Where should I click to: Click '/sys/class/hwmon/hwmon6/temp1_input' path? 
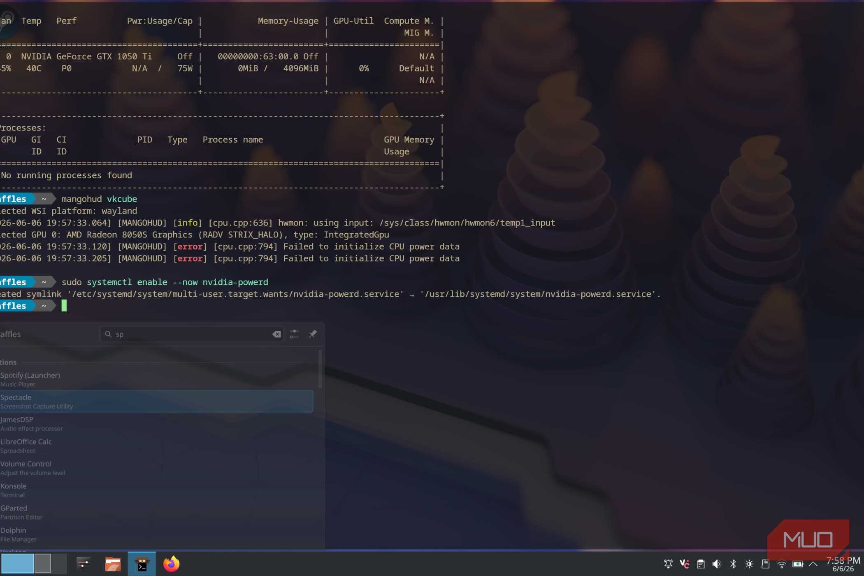(467, 223)
